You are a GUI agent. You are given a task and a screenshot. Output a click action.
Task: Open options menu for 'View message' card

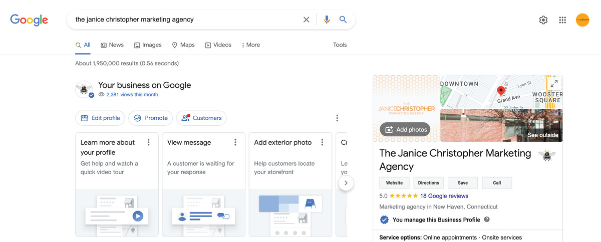tap(235, 143)
